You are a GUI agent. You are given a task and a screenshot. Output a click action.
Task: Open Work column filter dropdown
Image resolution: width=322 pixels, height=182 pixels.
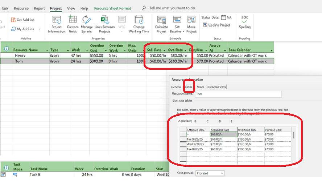pyautogui.click(x=87, y=50)
